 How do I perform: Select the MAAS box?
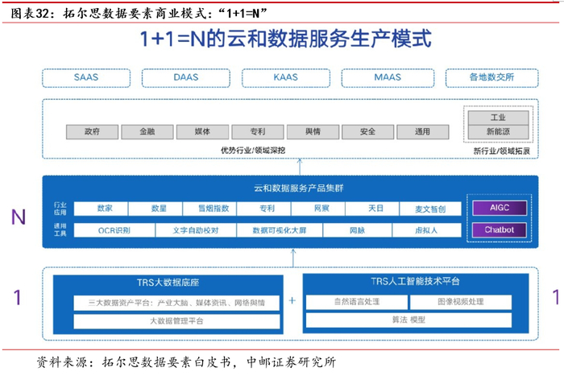pyautogui.click(x=388, y=77)
